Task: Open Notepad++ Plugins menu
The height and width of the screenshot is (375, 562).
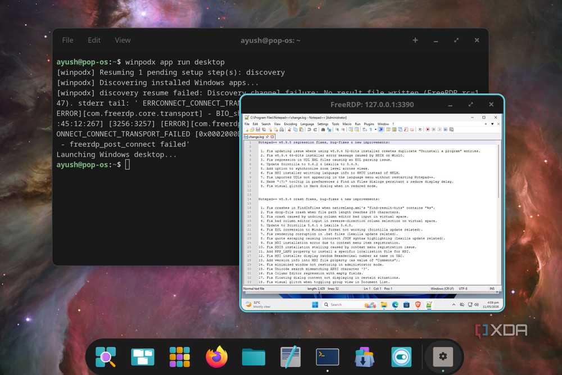Action: (x=369, y=124)
